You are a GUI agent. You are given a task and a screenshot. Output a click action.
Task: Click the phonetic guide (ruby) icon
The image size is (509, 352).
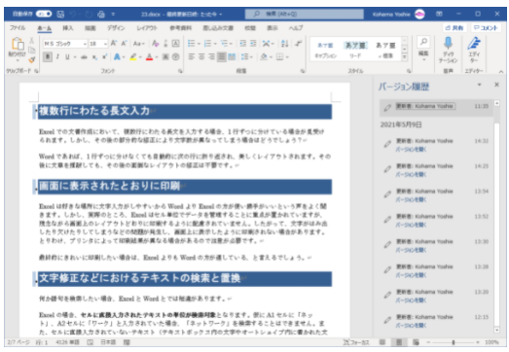165,43
